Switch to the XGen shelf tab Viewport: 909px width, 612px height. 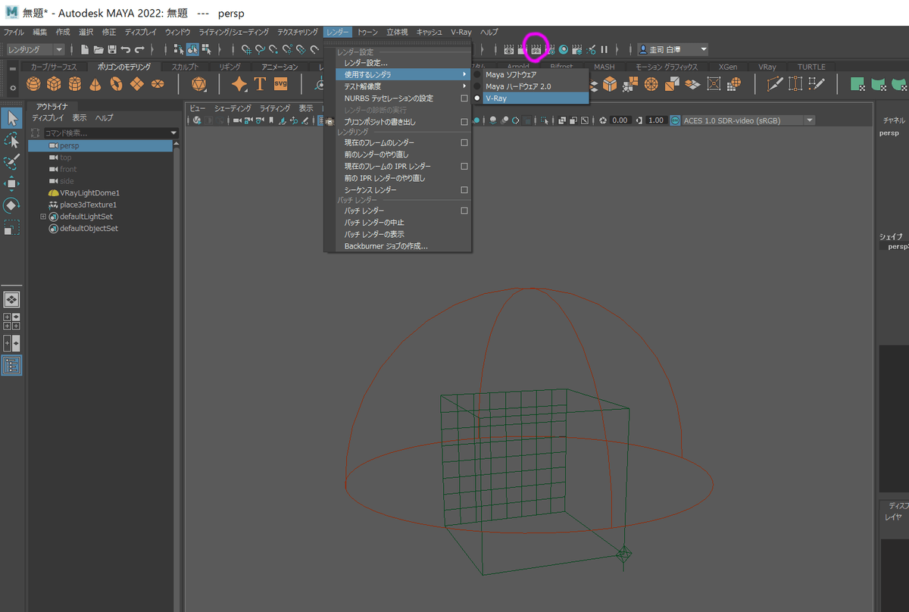pos(727,67)
